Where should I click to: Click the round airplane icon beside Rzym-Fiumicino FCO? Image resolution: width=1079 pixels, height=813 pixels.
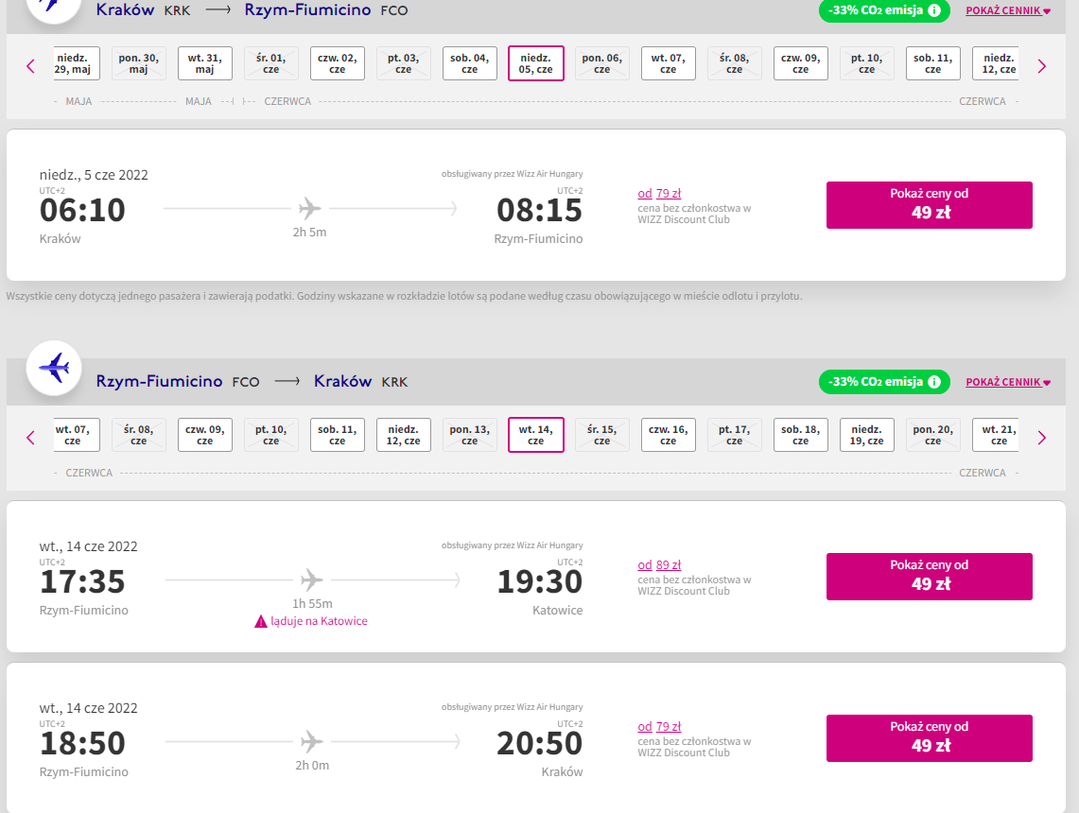pos(54,368)
